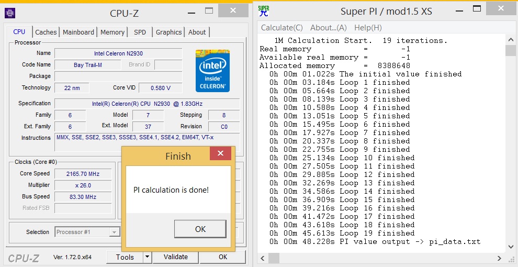The width and height of the screenshot is (518, 267).
Task: Maximize the Super PI window
Action: [477, 9]
